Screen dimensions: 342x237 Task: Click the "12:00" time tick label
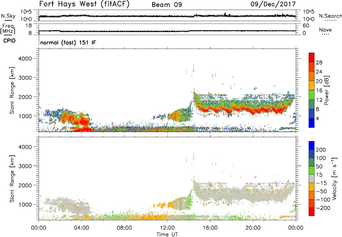(167, 228)
